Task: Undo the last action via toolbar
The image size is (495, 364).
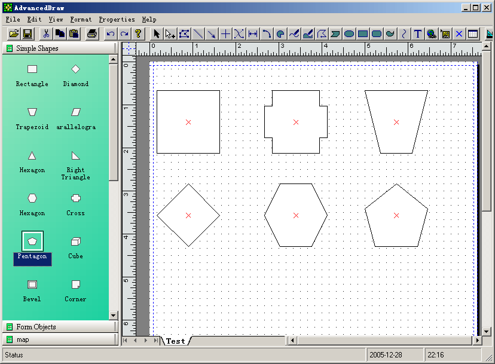Action: click(111, 34)
